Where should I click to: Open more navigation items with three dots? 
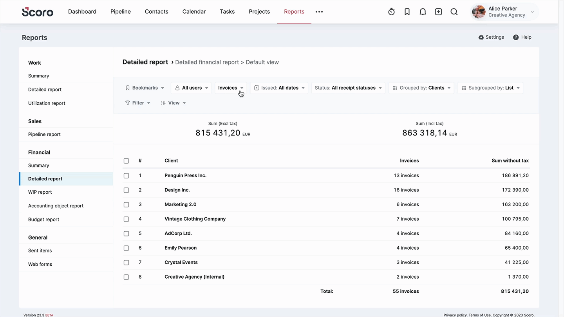(x=319, y=12)
